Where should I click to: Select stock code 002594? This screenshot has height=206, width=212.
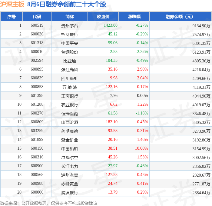pos(37,61)
